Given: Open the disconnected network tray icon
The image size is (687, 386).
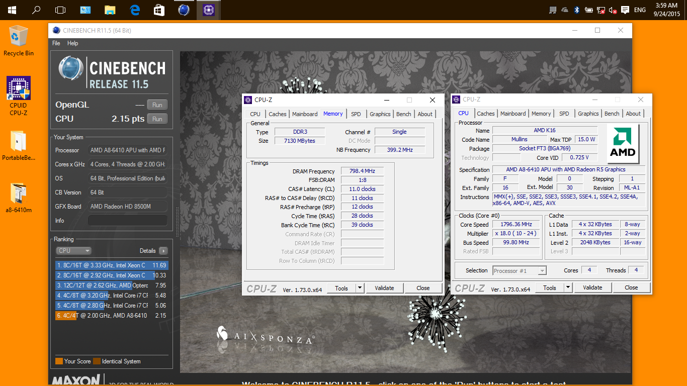Looking at the screenshot, I should (x=600, y=10).
